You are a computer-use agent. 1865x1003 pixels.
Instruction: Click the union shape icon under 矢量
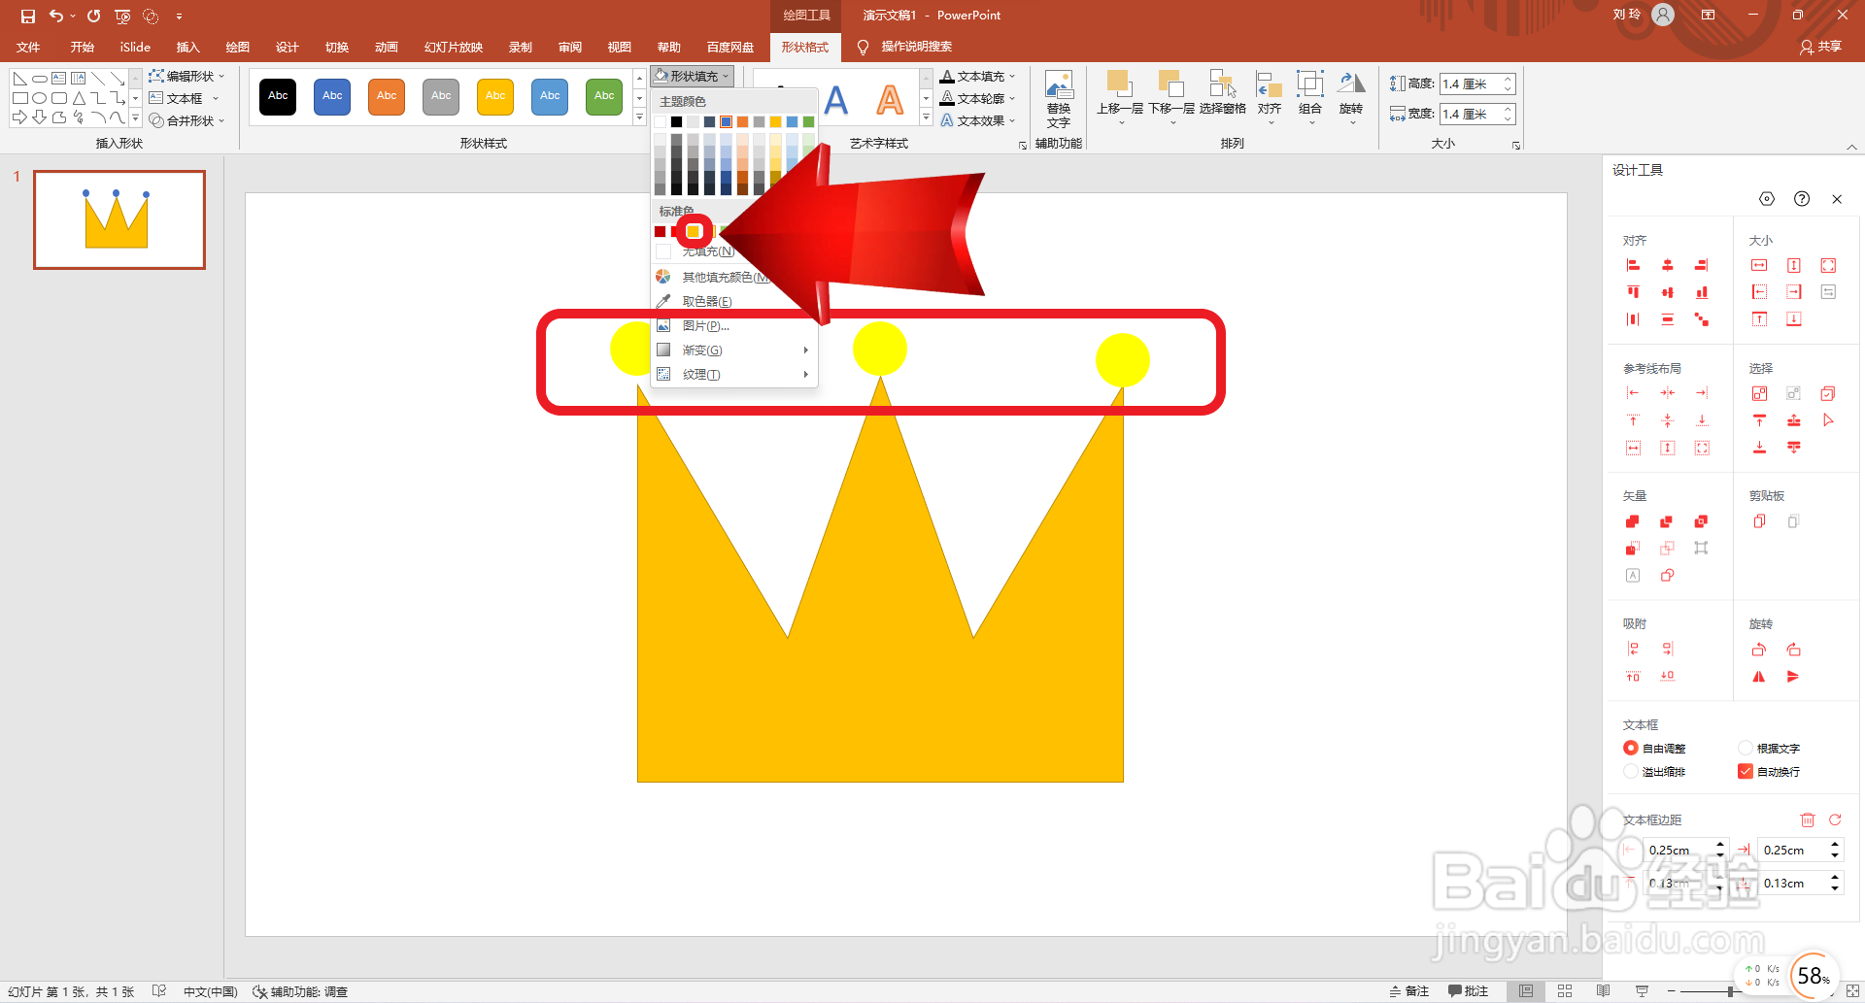coord(1632,521)
